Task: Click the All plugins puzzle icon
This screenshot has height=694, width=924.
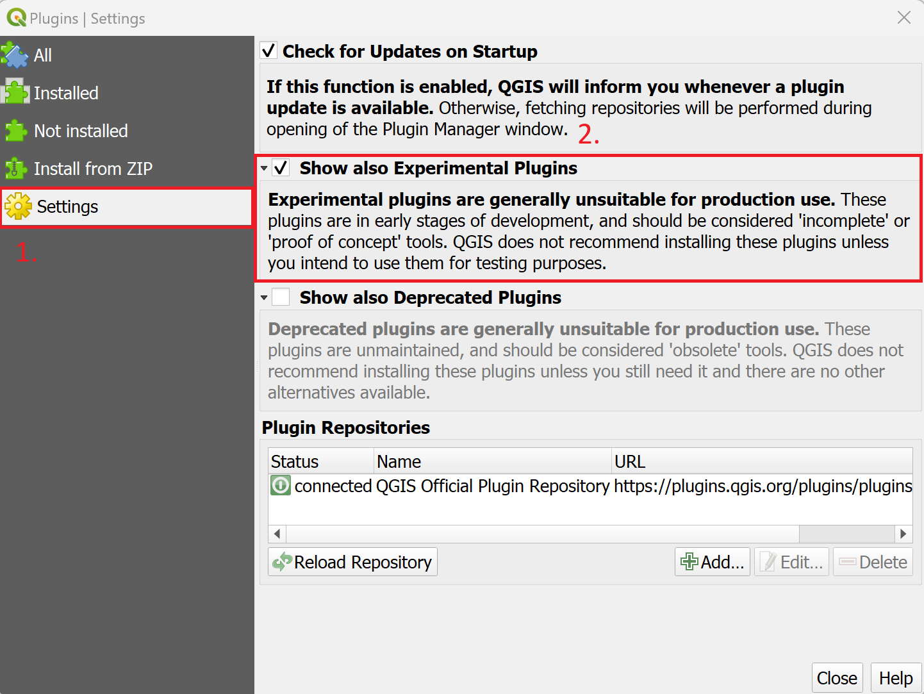Action: pyautogui.click(x=14, y=54)
